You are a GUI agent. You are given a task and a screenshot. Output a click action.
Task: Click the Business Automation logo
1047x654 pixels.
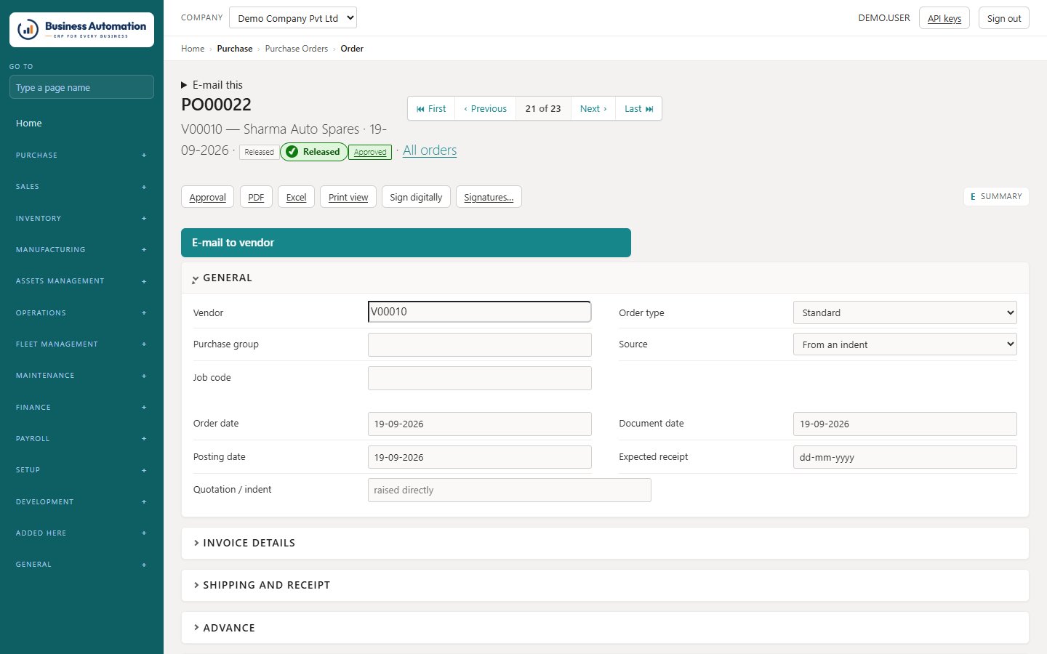click(x=81, y=30)
